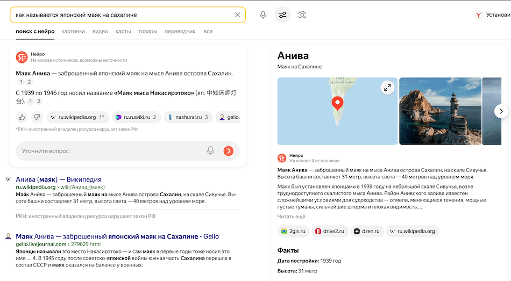
Task: Clear the search query with X icon
Action: pyautogui.click(x=237, y=15)
